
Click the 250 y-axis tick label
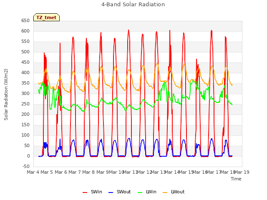pyautogui.click(x=25, y=104)
